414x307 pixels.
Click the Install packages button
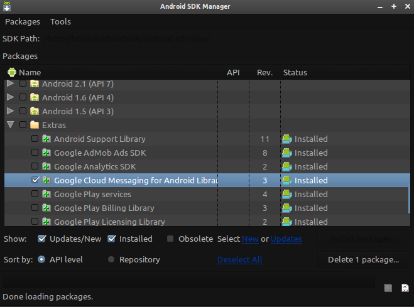tap(363, 239)
